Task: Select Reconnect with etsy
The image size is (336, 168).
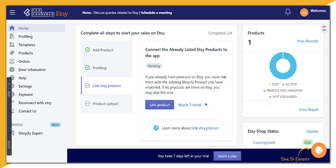Action: [x=35, y=103]
